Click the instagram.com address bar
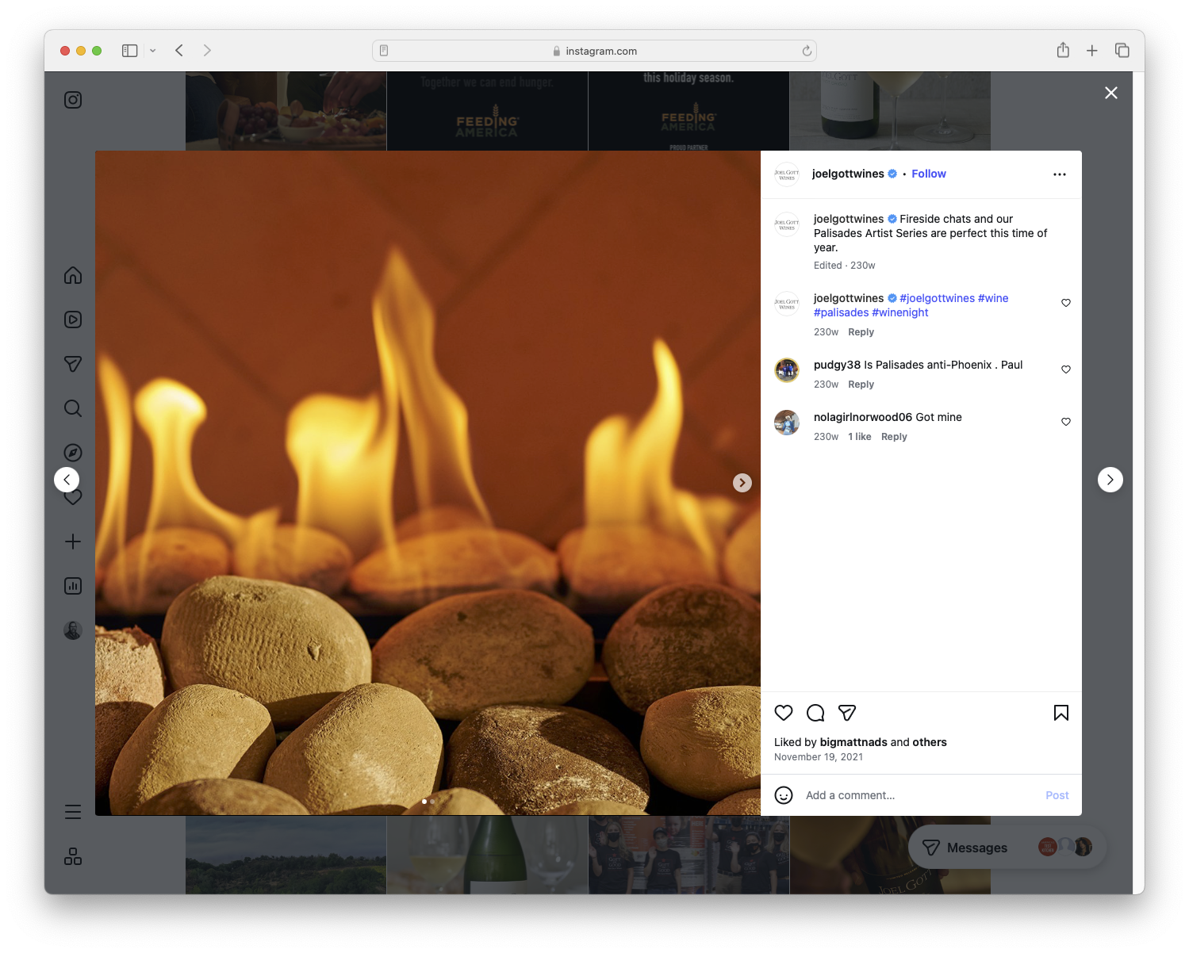 (595, 51)
